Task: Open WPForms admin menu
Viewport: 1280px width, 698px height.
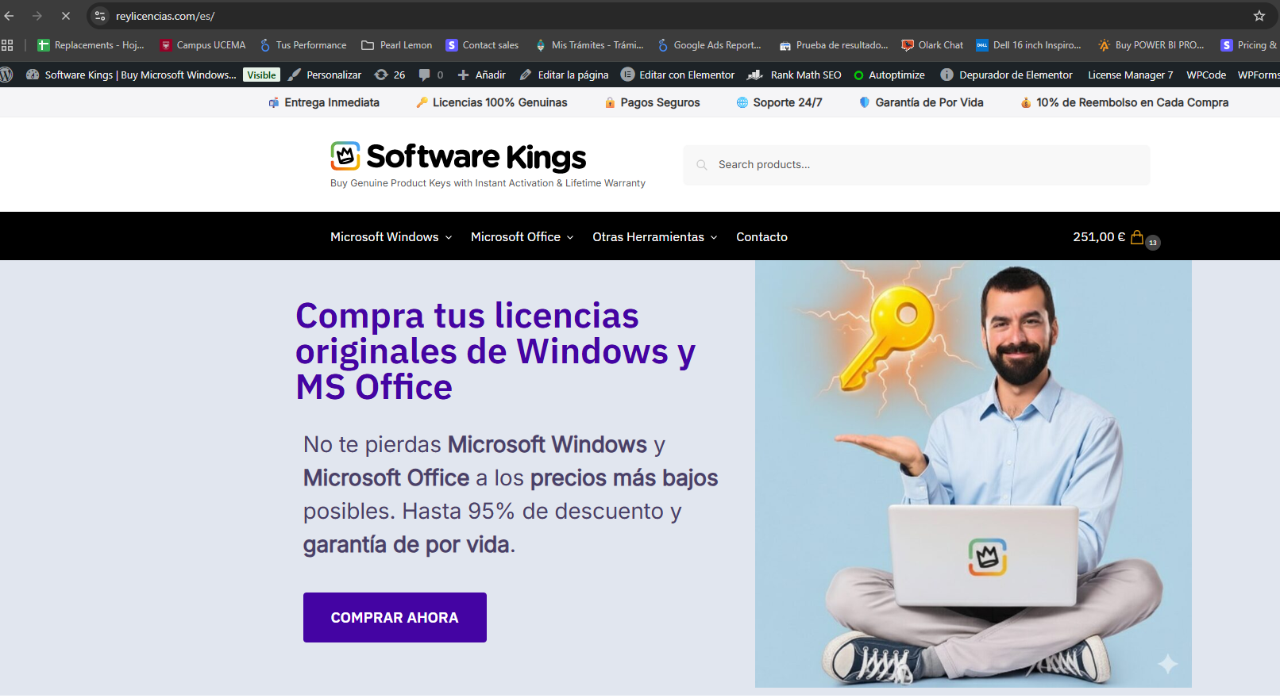Action: 1259,75
